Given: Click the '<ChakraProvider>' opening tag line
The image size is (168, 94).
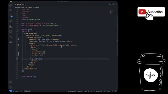Looking at the screenshot, I should click(30, 33).
